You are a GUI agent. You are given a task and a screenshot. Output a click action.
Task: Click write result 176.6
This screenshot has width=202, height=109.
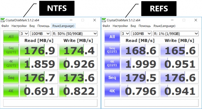pyautogui.click(x=179, y=77)
